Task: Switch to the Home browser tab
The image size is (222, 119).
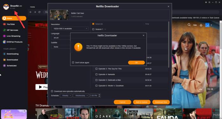Action: 32,7
